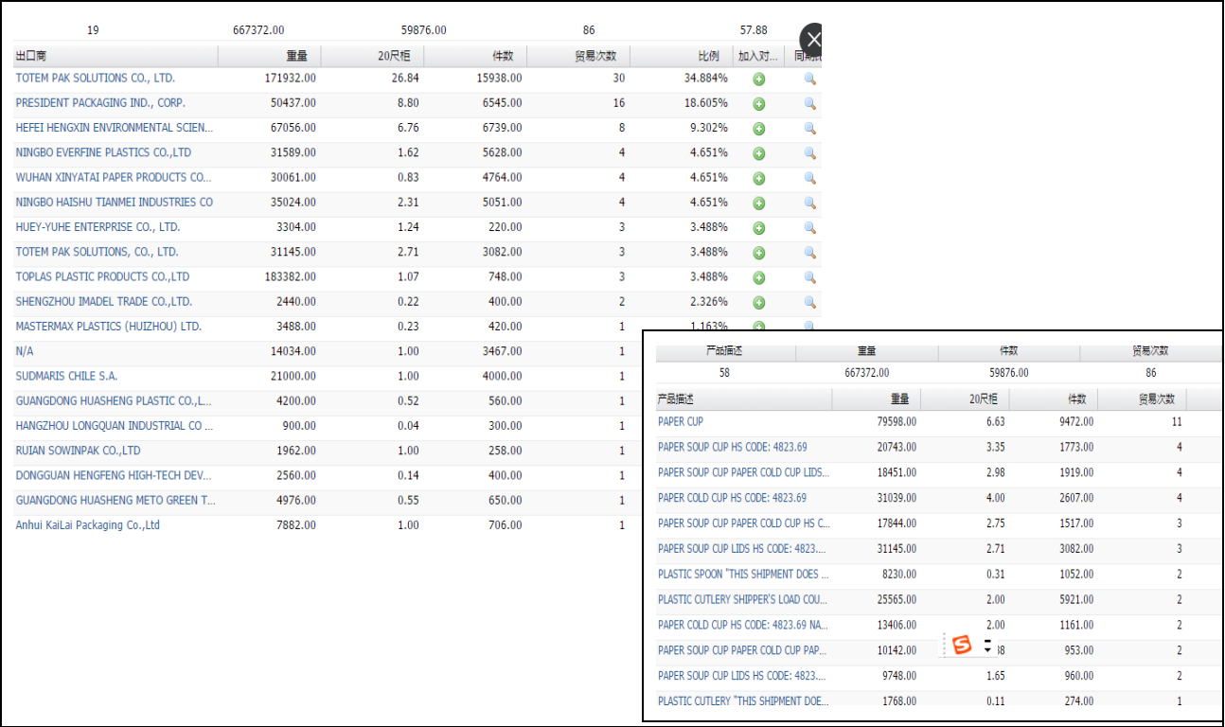The height and width of the screenshot is (727, 1225).
Task: Sort exporter table by 20尺柜 column
Action: tap(372, 56)
